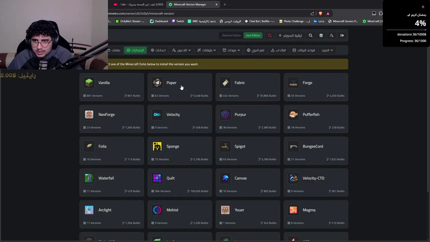Click the Quilt patchwork icon
Screen dimensions: 430x242
(157, 178)
